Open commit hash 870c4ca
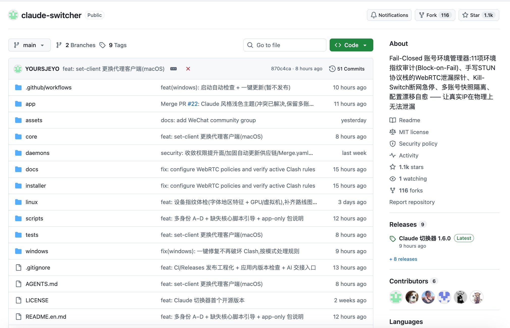The width and height of the screenshot is (510, 328). coord(281,69)
